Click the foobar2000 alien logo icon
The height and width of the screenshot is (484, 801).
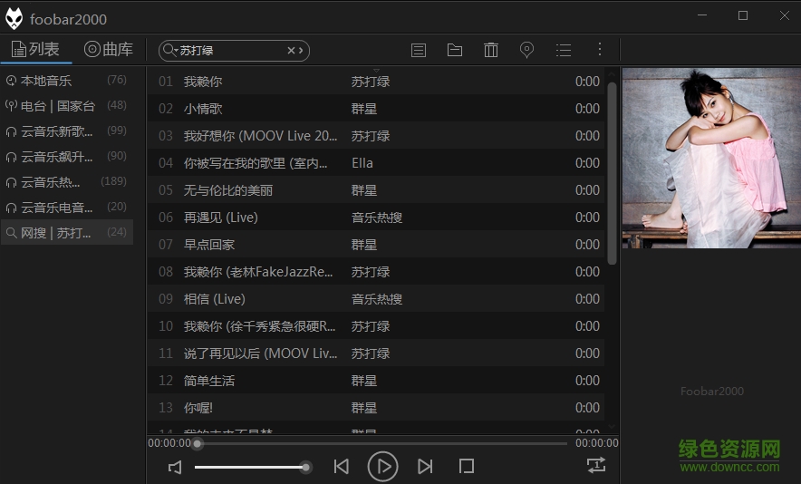click(14, 18)
